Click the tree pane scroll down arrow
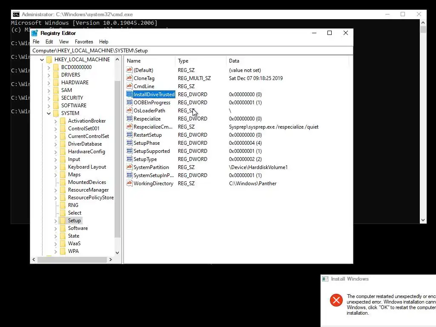The height and width of the screenshot is (327, 436). pos(118,252)
